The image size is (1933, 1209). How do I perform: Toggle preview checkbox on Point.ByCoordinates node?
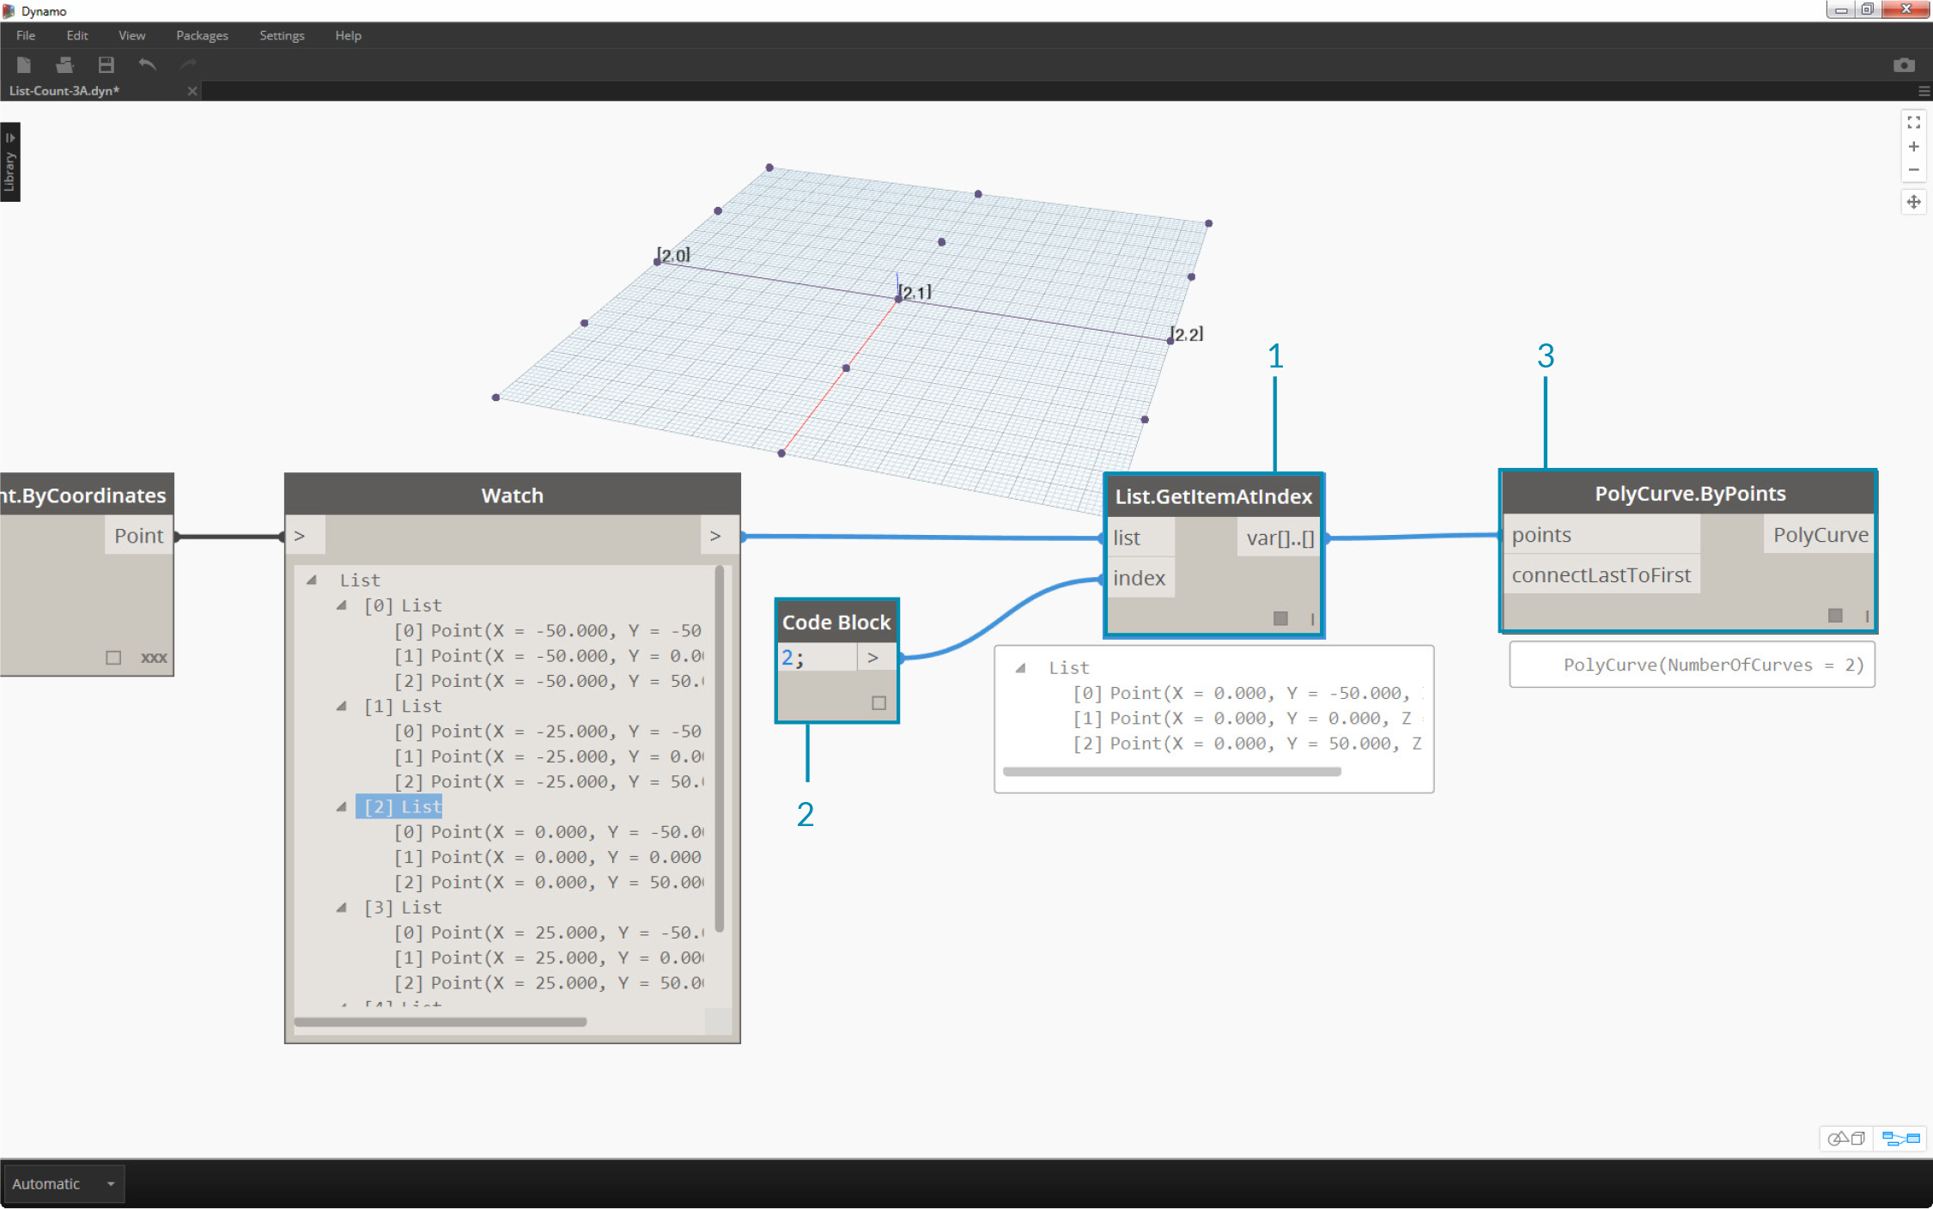(x=113, y=658)
